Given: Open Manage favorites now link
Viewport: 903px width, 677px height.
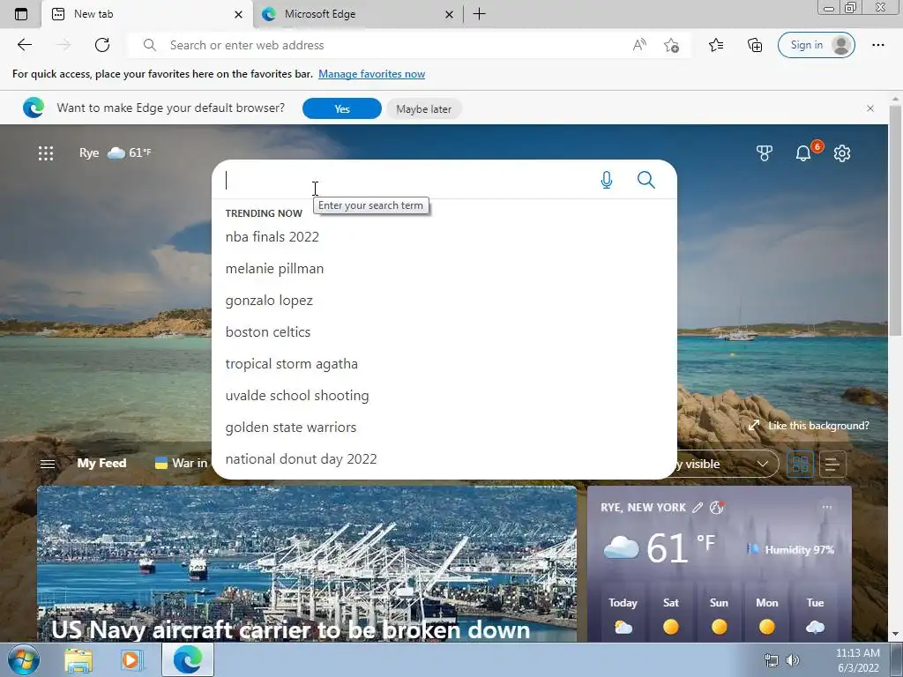Looking at the screenshot, I should coord(371,74).
